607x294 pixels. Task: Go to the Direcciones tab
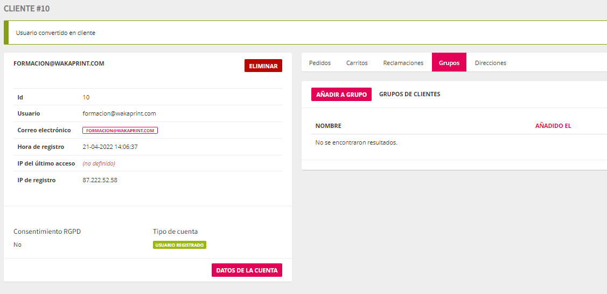490,63
